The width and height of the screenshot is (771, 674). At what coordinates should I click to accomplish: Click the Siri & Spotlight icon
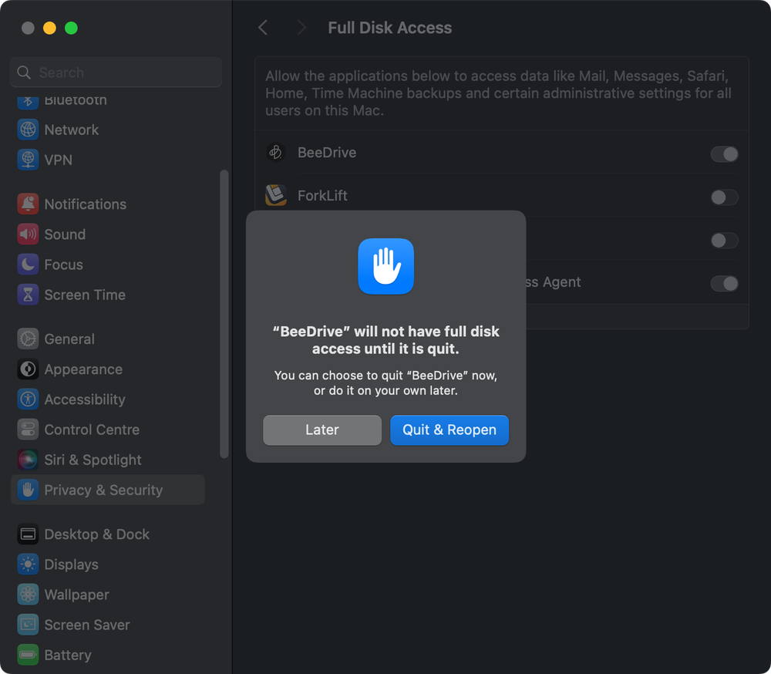(28, 460)
